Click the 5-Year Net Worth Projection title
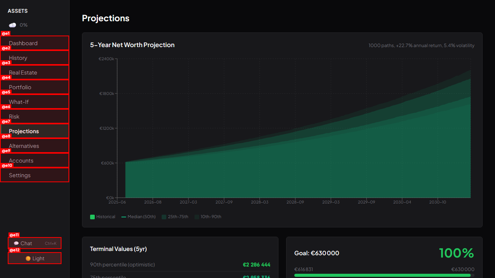Image resolution: width=495 pixels, height=278 pixels. [x=132, y=45]
